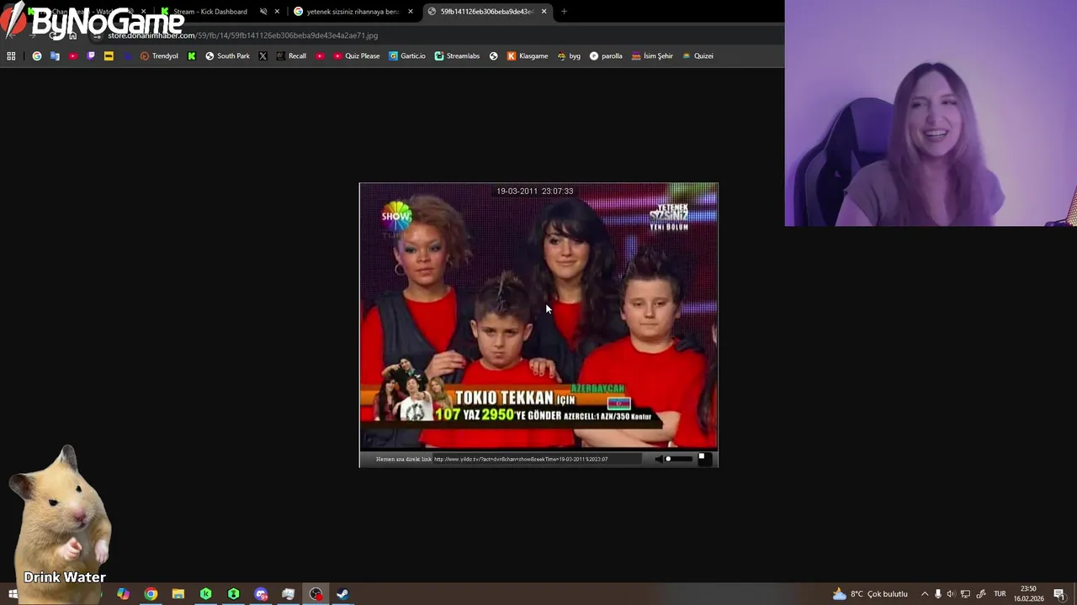Click the pen/link icon in system tray
The image size is (1077, 605).
tap(981, 594)
